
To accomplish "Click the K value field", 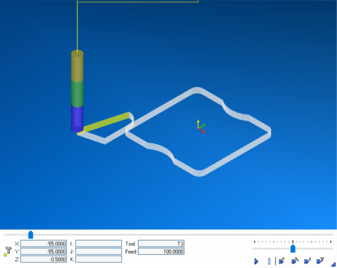I will click(x=98, y=259).
